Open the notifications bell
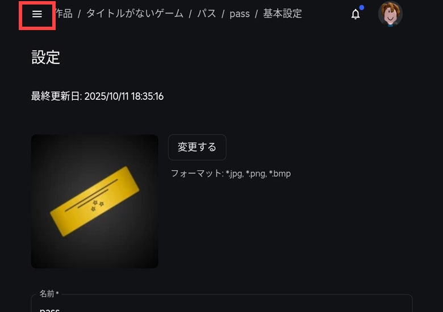443x312 pixels. click(356, 14)
